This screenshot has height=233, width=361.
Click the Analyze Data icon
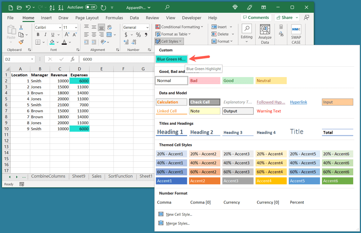(x=265, y=34)
